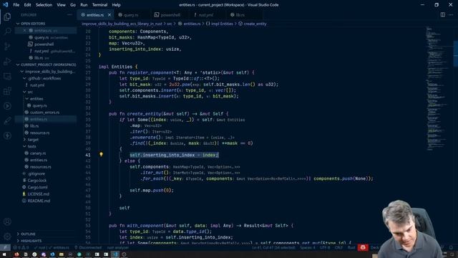Split the editor to the right
Image resolution: width=458 pixels, height=258 pixels.
[443, 14]
